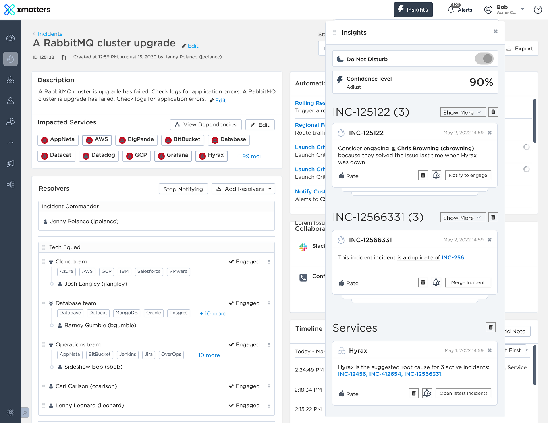Viewport: 548px width, 423px height.
Task: Open the Insights panel from the top bar
Action: point(413,10)
